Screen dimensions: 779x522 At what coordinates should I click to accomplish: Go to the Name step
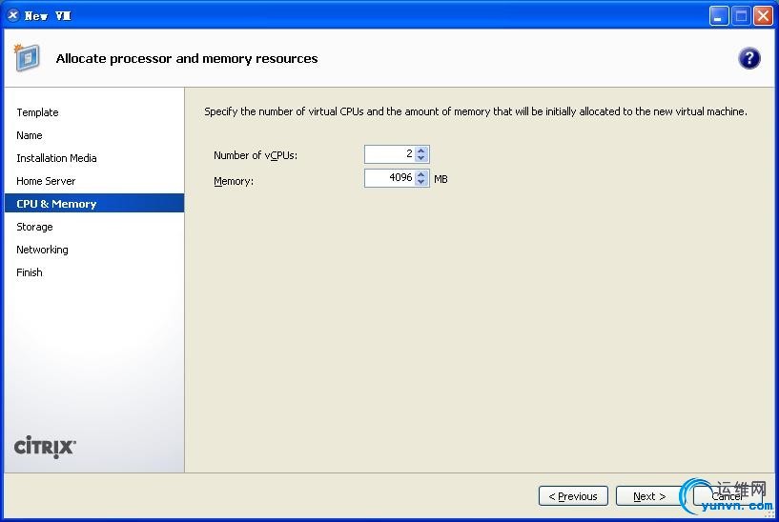(30, 135)
